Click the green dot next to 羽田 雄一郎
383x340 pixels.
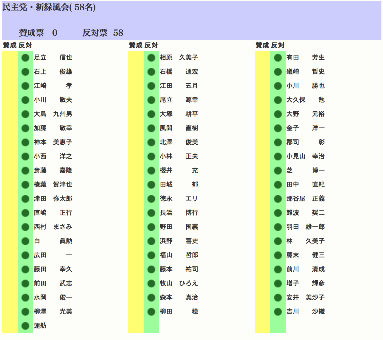point(278,227)
